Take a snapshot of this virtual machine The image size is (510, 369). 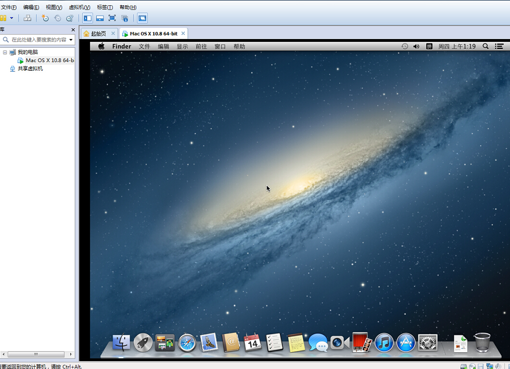45,18
